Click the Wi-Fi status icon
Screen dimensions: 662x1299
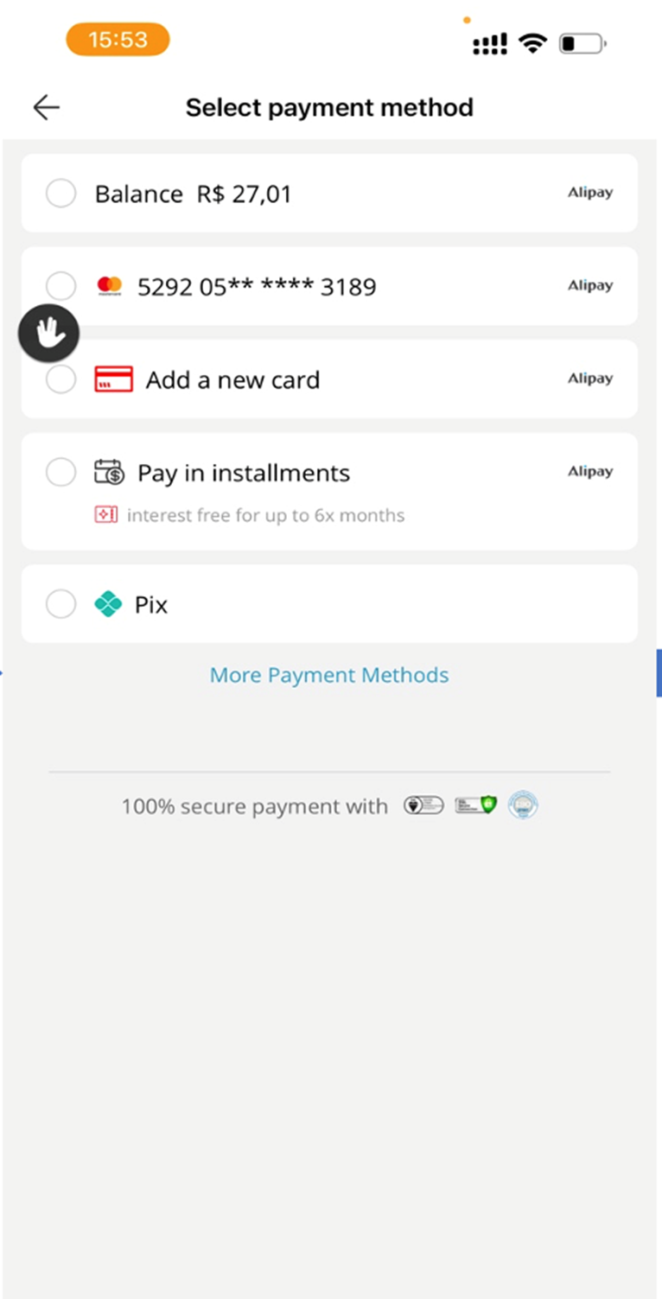click(533, 43)
